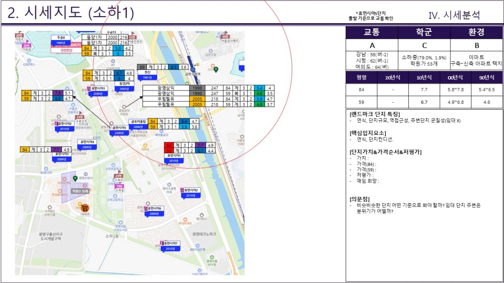
Task: Click the 안전진단 pink label
Action: click(67, 51)
